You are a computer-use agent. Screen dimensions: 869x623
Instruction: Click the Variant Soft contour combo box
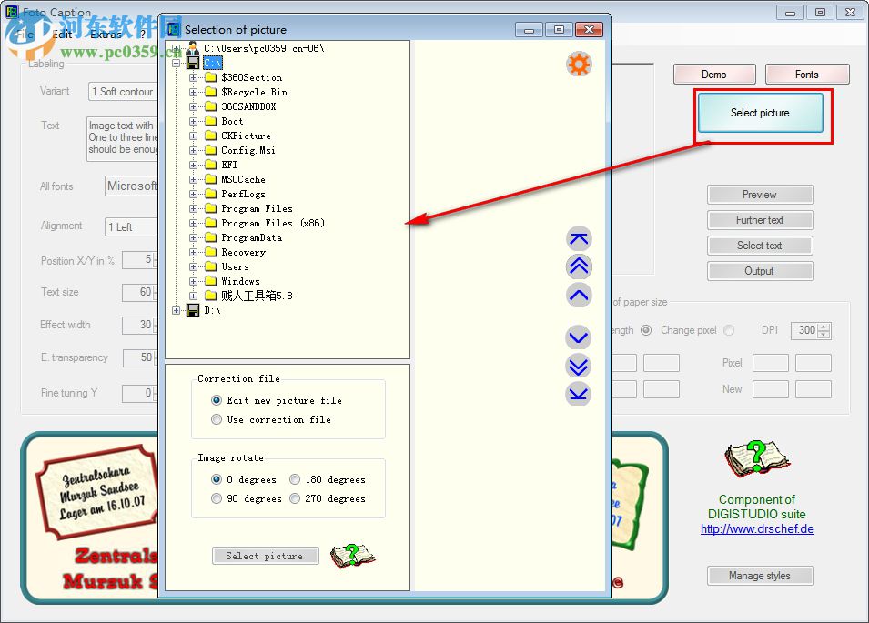[123, 91]
